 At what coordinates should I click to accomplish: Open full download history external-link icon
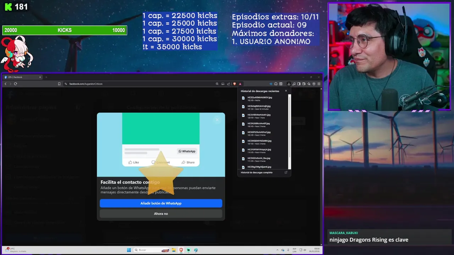tap(286, 172)
